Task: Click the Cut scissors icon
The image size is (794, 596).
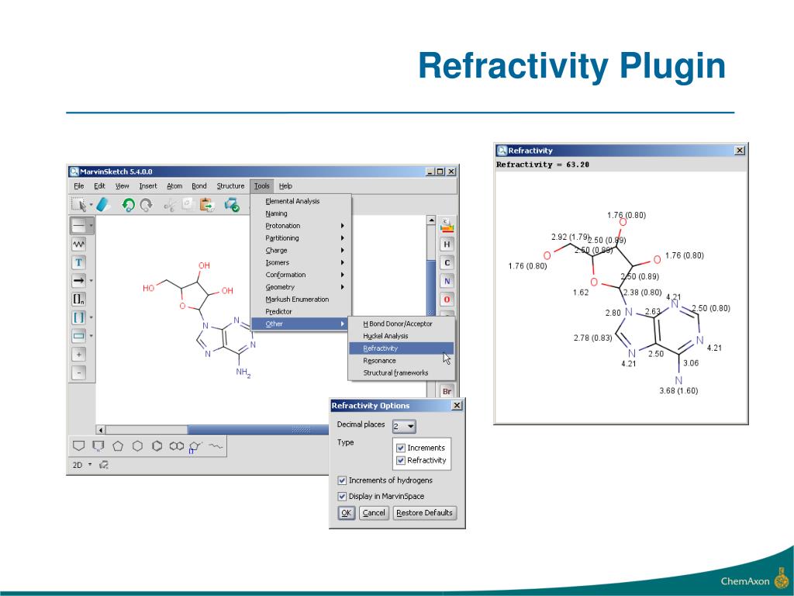Action: pyautogui.click(x=170, y=205)
